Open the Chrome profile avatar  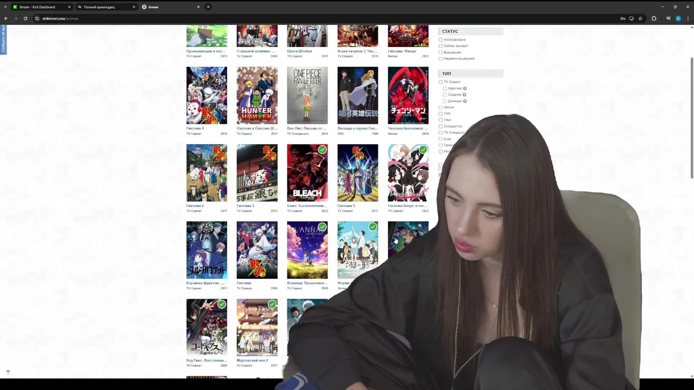click(678, 18)
